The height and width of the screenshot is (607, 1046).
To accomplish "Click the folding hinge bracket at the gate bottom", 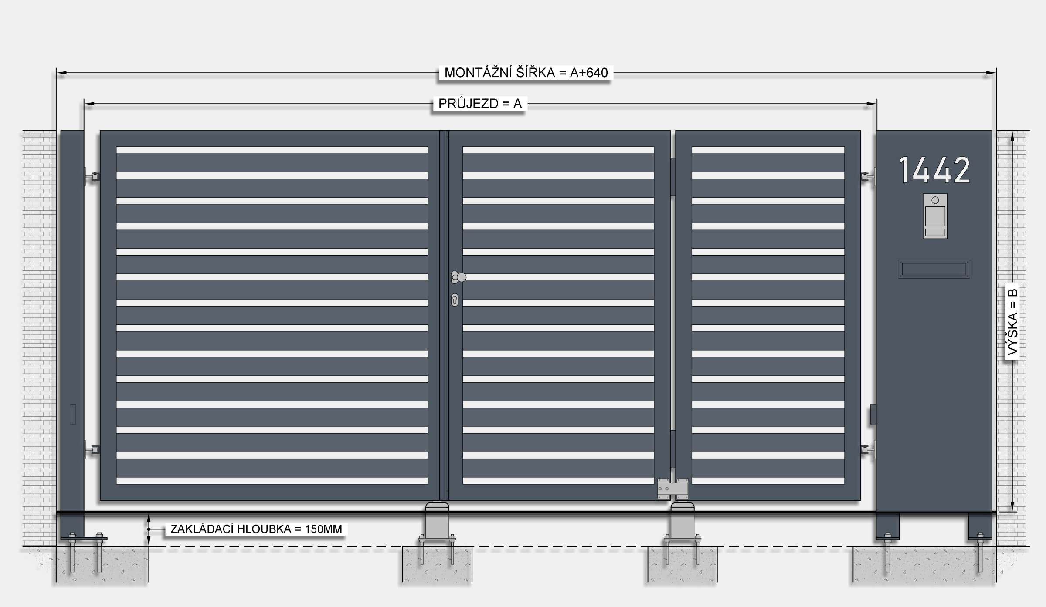I will point(673,489).
